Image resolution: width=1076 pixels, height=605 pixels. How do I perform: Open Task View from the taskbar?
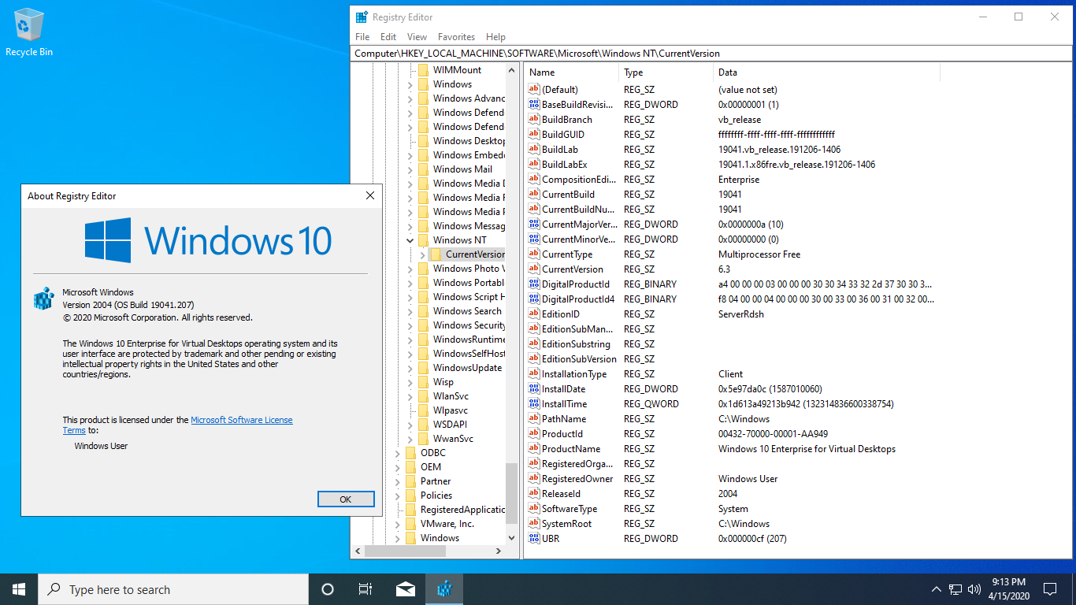365,589
